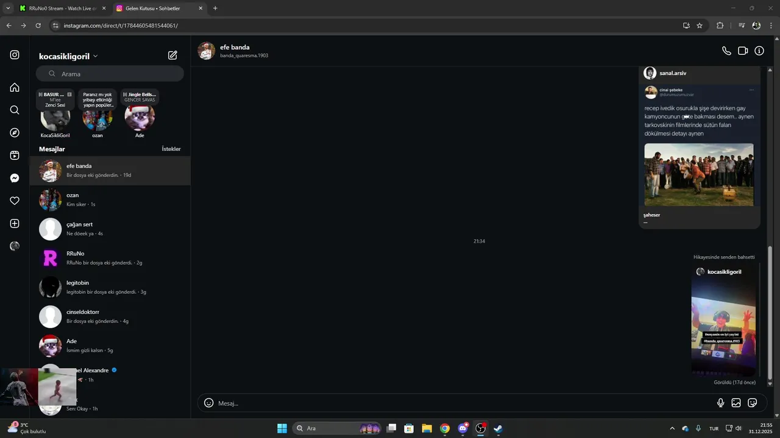Open legitobin conversation
The image size is (780, 438).
110,287
